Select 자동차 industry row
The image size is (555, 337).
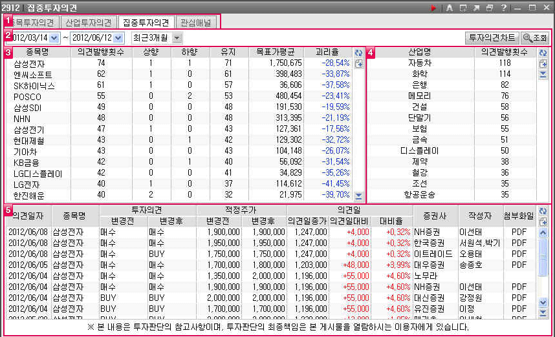tap(452, 63)
